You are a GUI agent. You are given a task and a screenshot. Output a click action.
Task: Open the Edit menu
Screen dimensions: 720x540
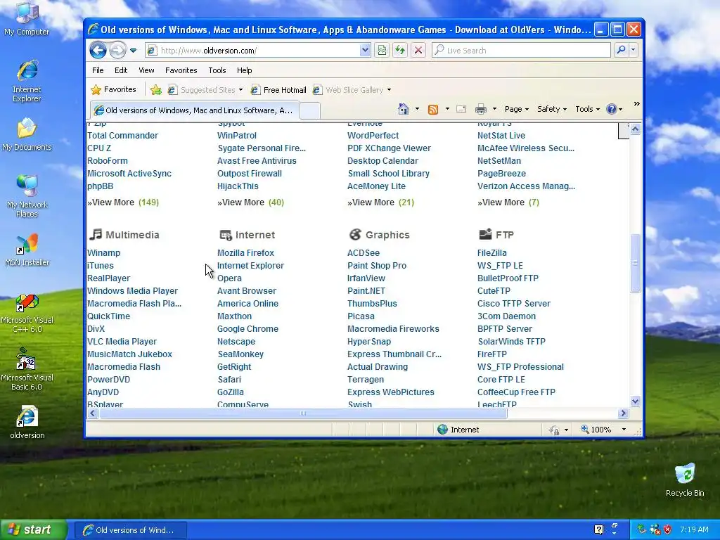pyautogui.click(x=121, y=70)
